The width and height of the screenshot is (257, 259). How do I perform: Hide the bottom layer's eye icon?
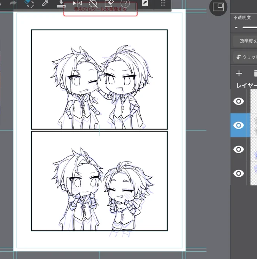pyautogui.click(x=238, y=173)
